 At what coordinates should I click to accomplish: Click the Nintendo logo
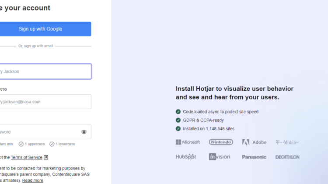point(221,142)
